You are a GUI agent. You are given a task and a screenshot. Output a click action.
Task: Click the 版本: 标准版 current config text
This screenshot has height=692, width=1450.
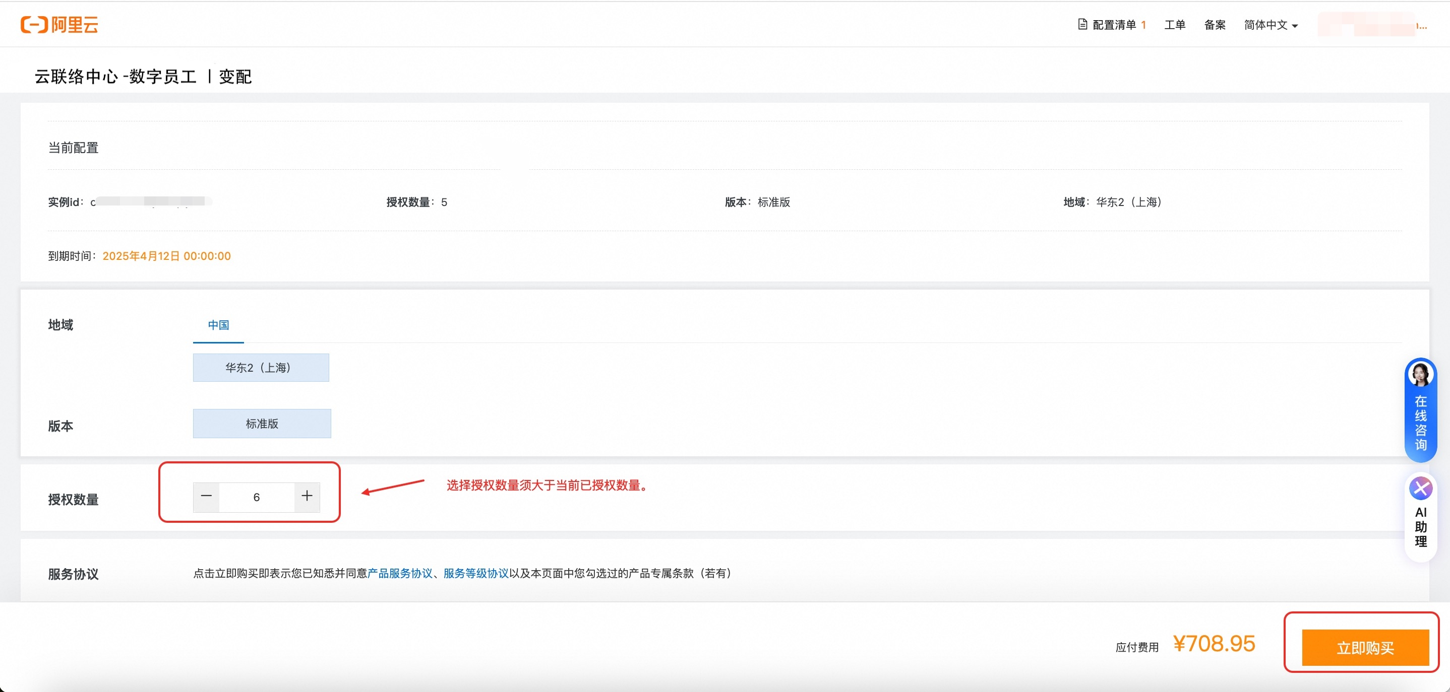(757, 202)
